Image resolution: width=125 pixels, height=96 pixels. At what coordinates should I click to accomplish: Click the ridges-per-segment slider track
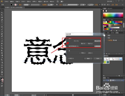[x=87, y=46]
